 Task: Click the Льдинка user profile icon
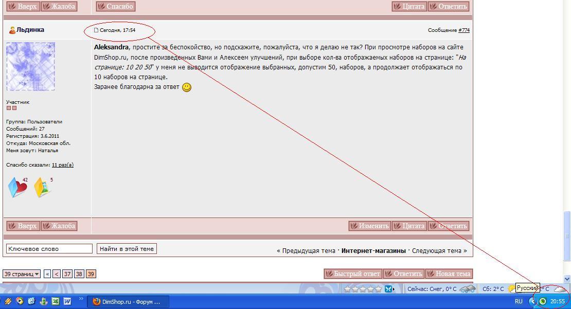[12, 30]
